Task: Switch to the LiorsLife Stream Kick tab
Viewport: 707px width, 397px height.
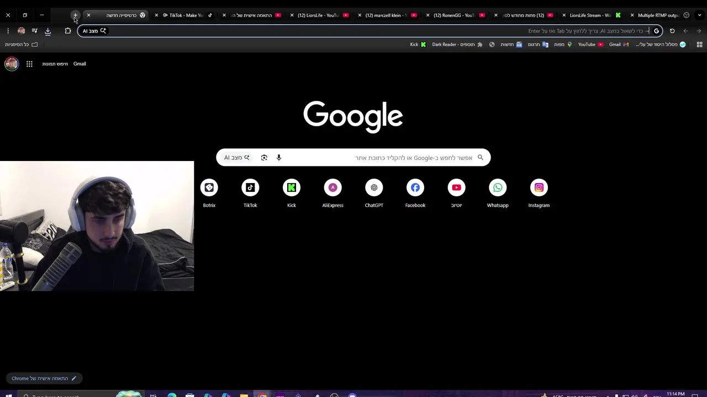Action: (x=592, y=15)
